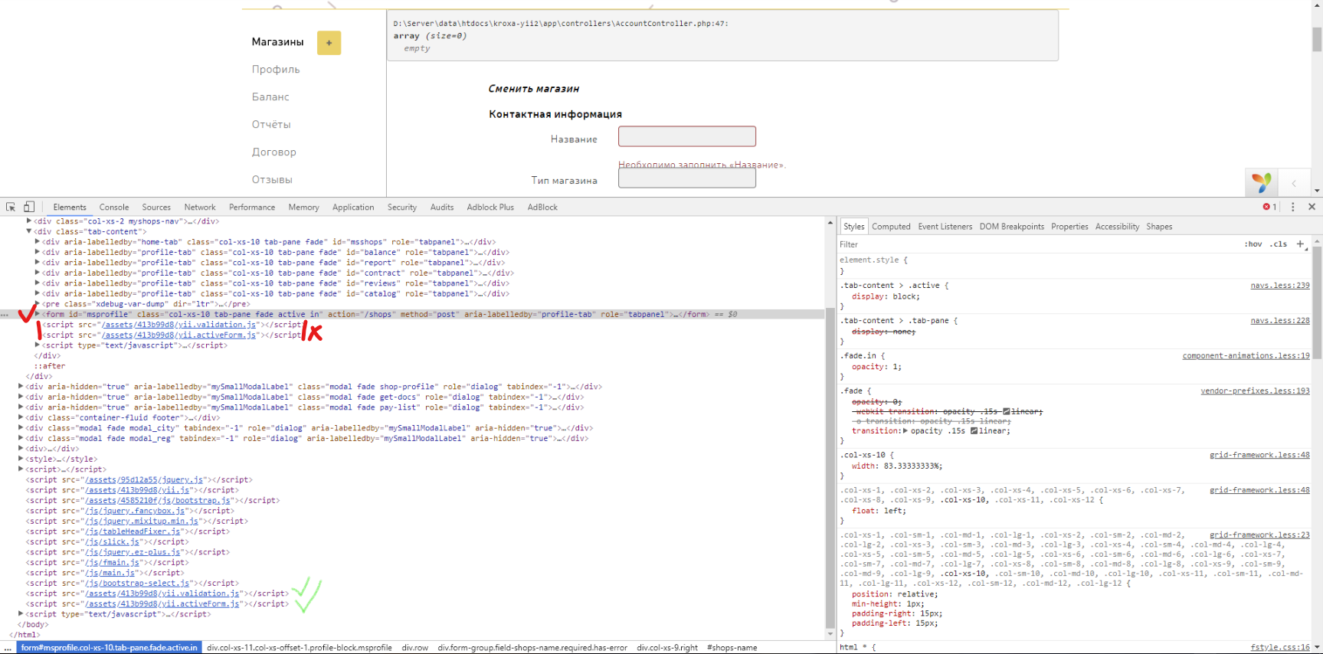Open the Shapes sidebar tab
The width and height of the screenshot is (1323, 654).
coord(1159,227)
